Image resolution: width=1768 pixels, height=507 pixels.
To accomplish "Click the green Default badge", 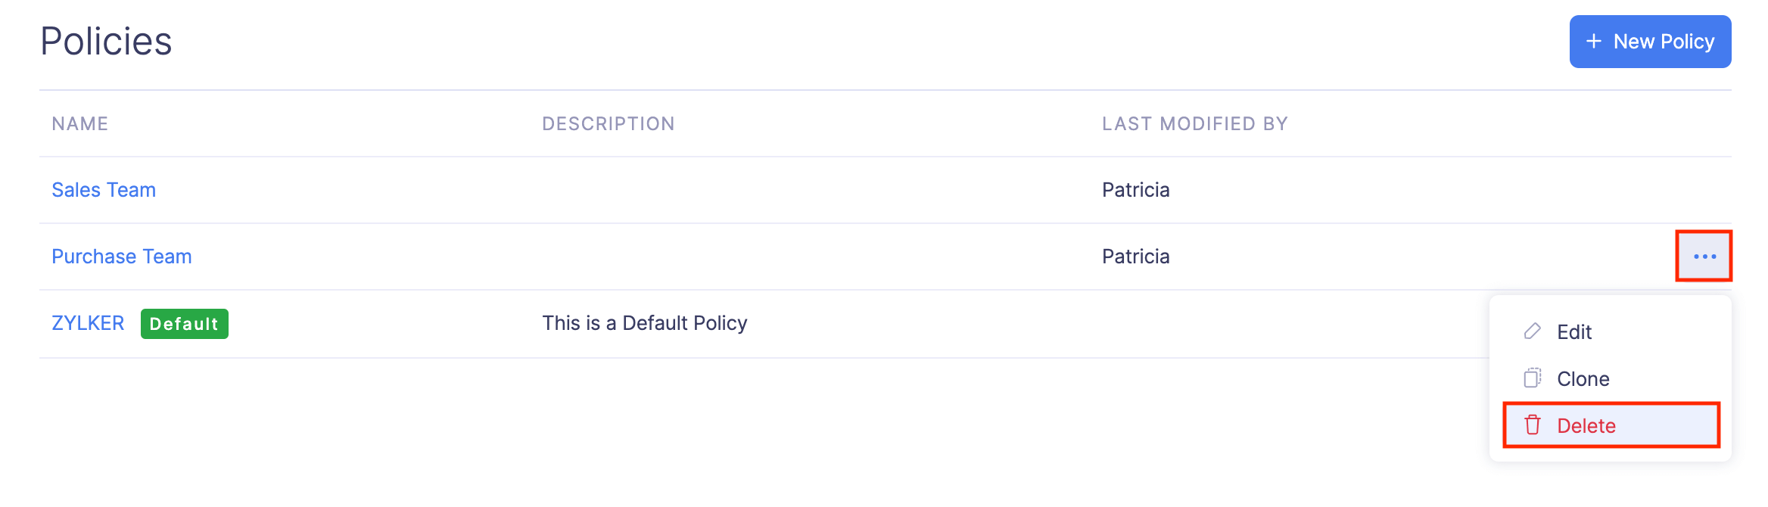I will pos(184,324).
